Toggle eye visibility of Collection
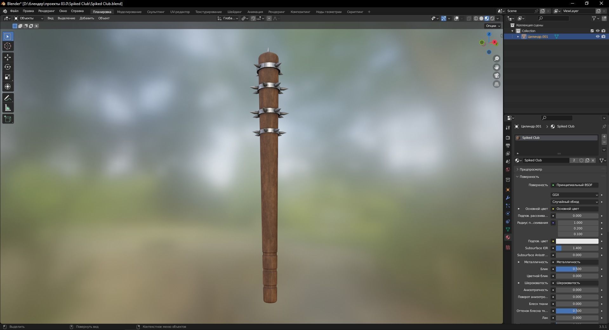The height and width of the screenshot is (330, 609). 598,31
